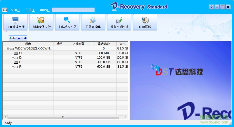
Task: Select 提取空闲空间 tool
Action: click(119, 22)
